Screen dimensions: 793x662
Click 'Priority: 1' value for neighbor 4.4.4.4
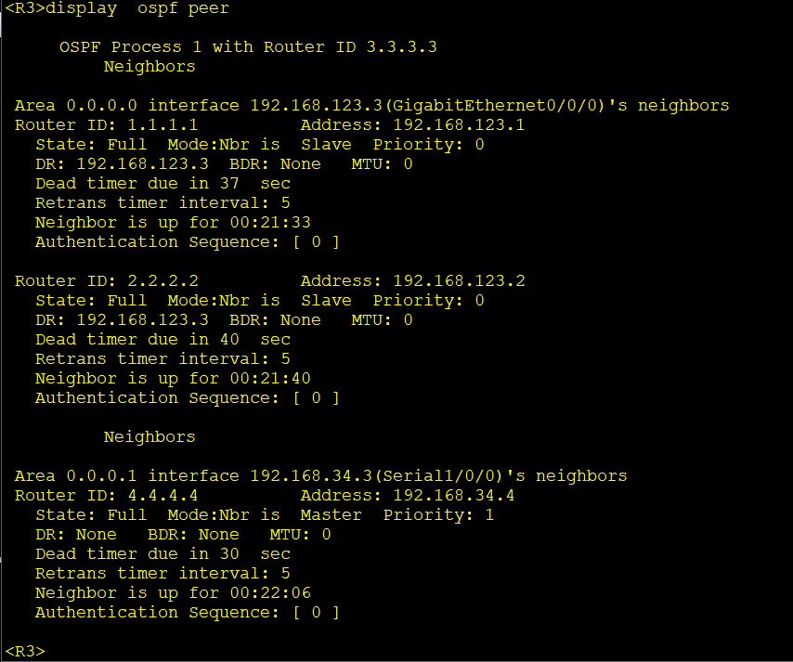(438, 514)
